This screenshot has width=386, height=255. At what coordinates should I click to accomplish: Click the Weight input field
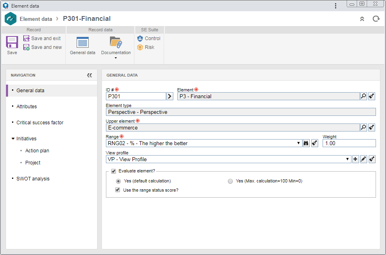(x=349, y=143)
